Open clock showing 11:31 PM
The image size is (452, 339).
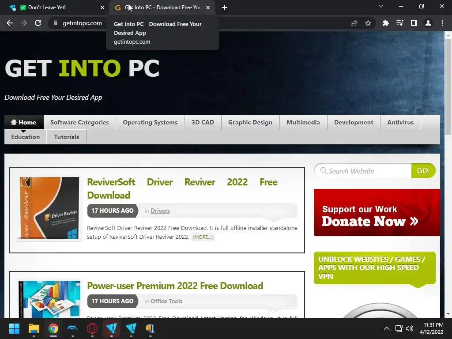(432, 328)
